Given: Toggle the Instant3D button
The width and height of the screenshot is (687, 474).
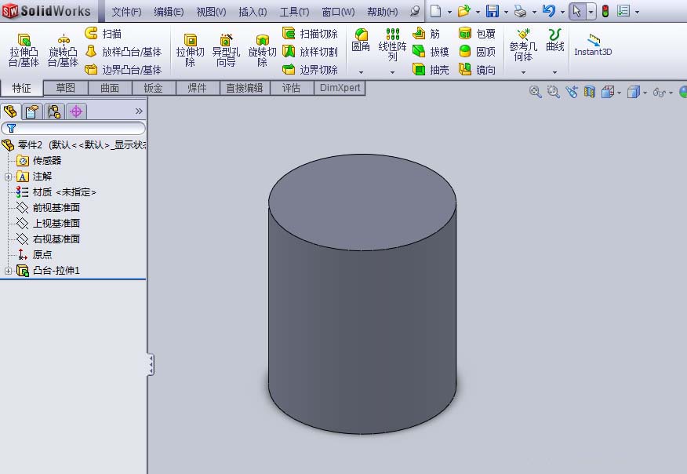Looking at the screenshot, I should tap(593, 45).
